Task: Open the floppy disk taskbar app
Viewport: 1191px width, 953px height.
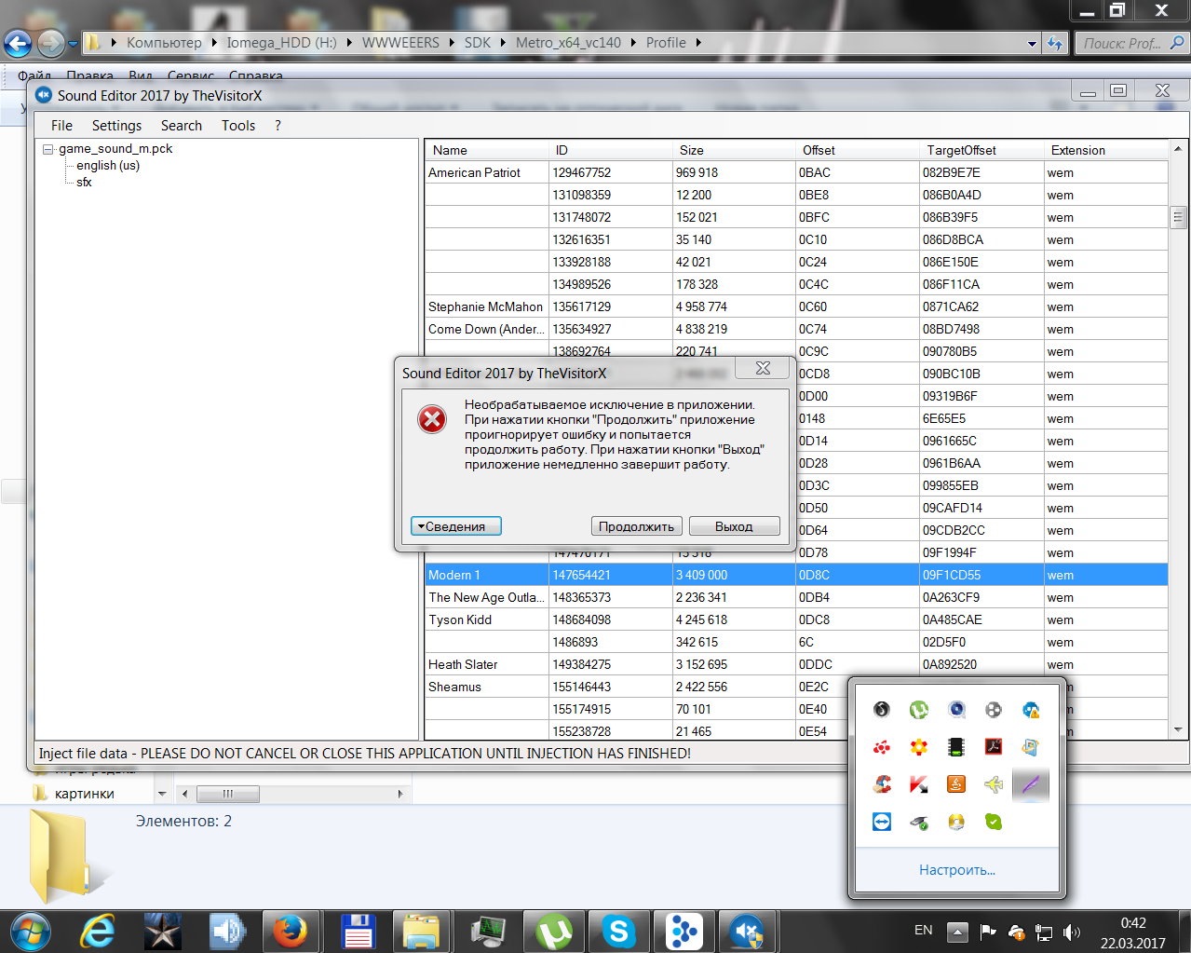Action: (358, 931)
